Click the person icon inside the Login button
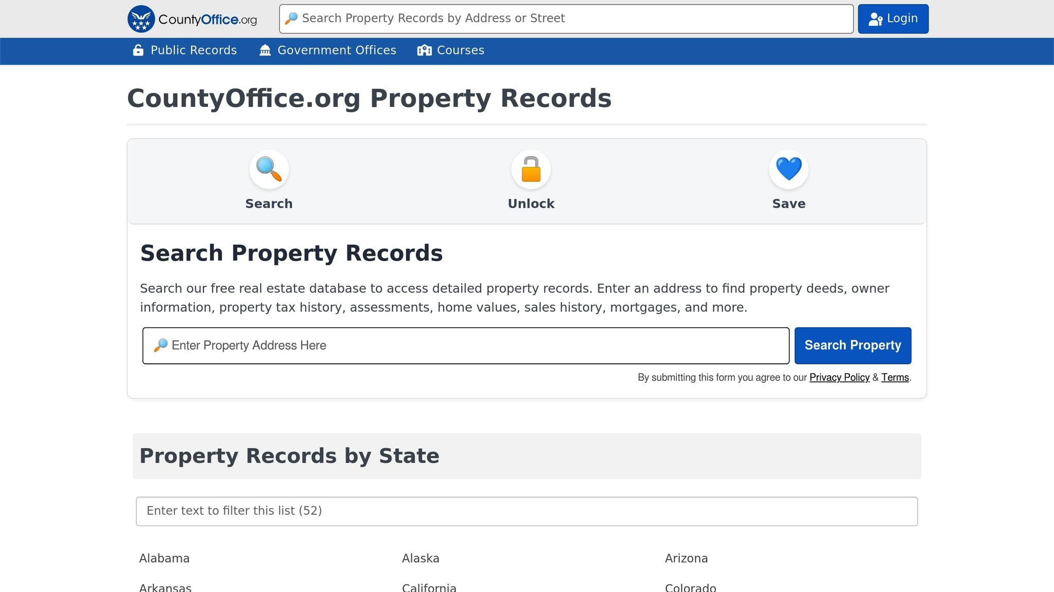1054x592 pixels. point(875,18)
